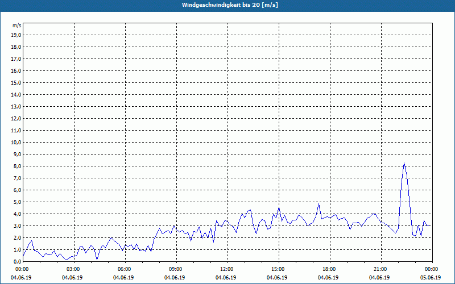Image resolution: width=455 pixels, height=284 pixels.
Task: Select the "09:00" time label
Action: (x=176, y=269)
